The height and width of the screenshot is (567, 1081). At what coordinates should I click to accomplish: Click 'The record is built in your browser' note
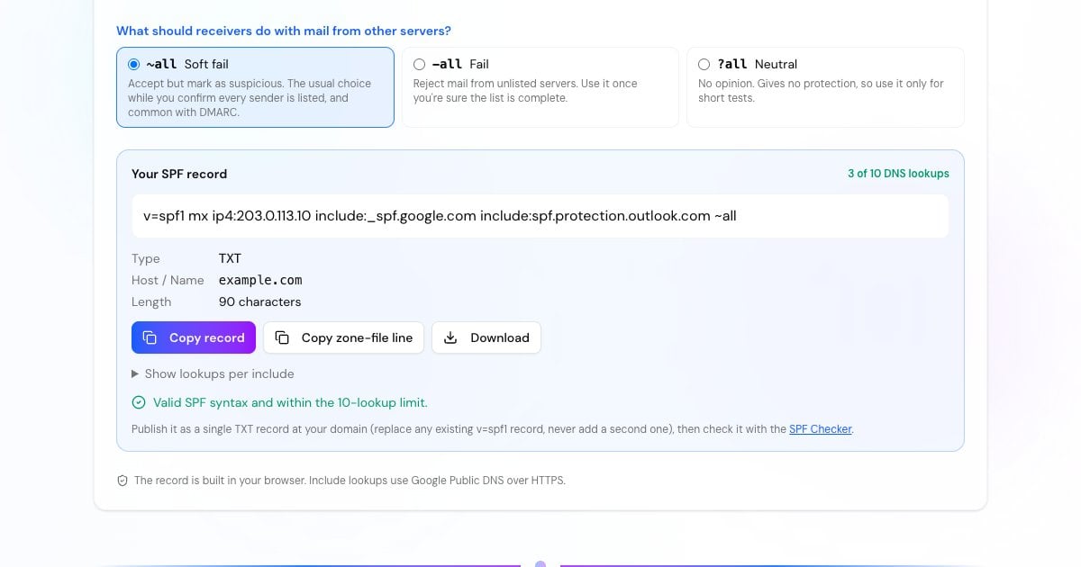350,481
